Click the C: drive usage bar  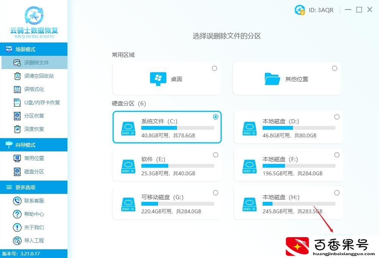[178, 128]
